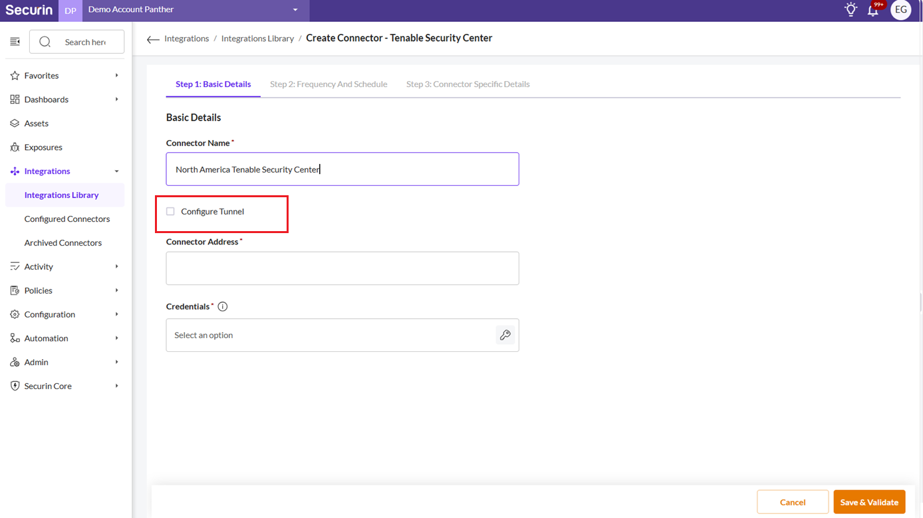Click the Favorites star icon
Image resolution: width=923 pixels, height=518 pixels.
tap(15, 76)
